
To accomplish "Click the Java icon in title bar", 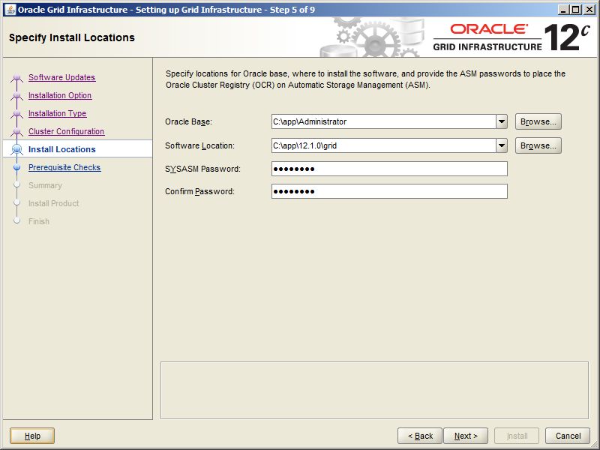I will pos(10,10).
